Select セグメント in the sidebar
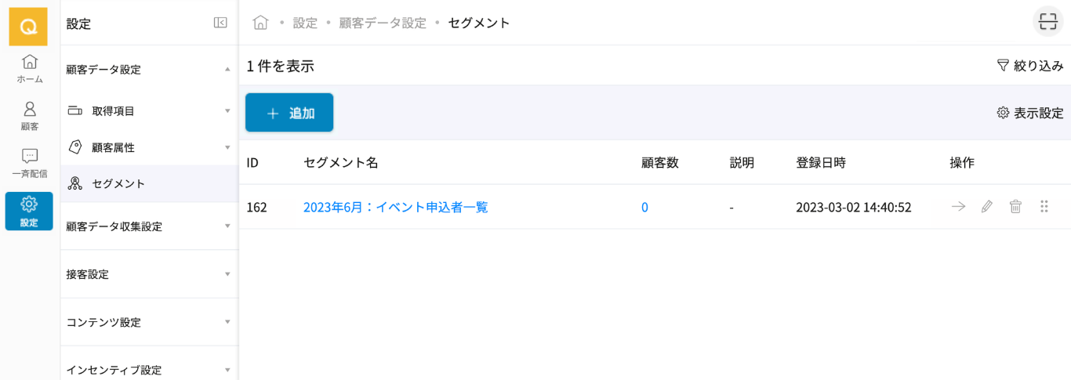 click(x=118, y=184)
